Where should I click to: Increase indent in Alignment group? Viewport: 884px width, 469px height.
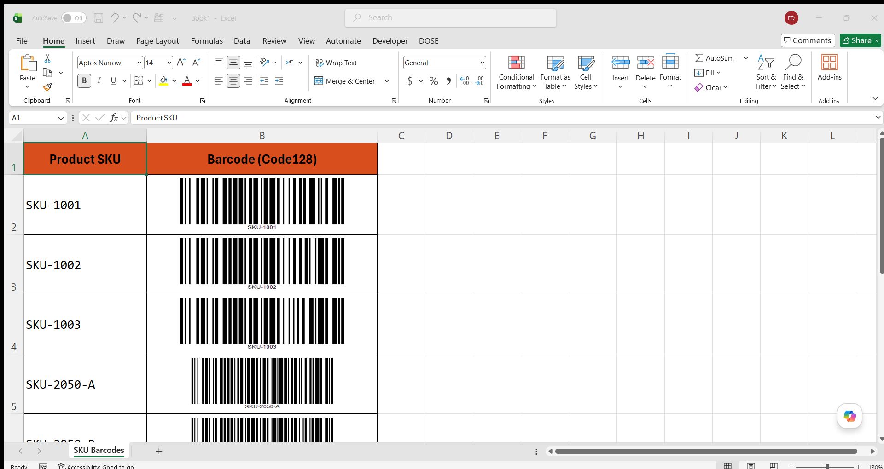(x=279, y=81)
